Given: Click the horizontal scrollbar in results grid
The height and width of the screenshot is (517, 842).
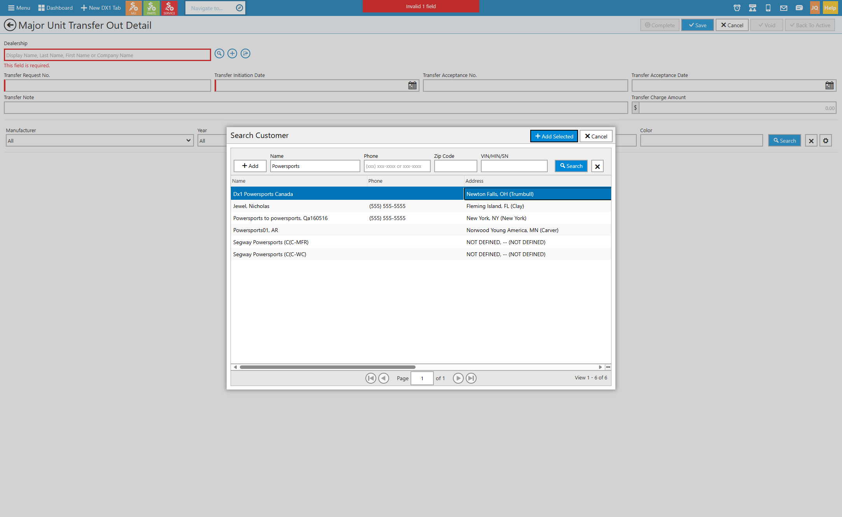Looking at the screenshot, I should point(327,367).
